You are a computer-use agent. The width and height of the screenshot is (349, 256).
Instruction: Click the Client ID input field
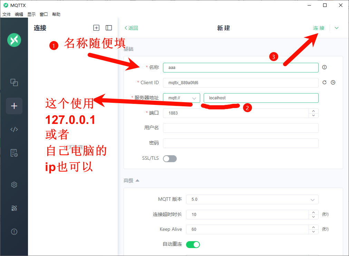[241, 83]
